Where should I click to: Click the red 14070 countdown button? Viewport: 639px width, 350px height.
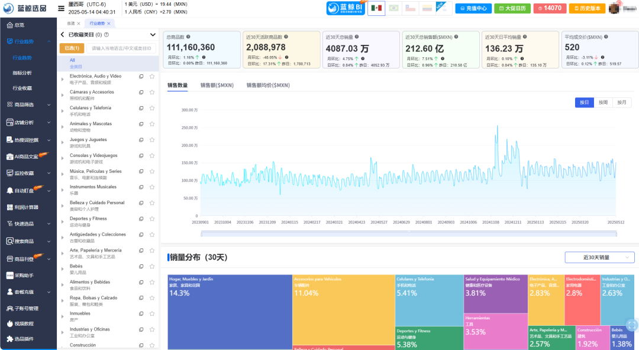point(550,8)
